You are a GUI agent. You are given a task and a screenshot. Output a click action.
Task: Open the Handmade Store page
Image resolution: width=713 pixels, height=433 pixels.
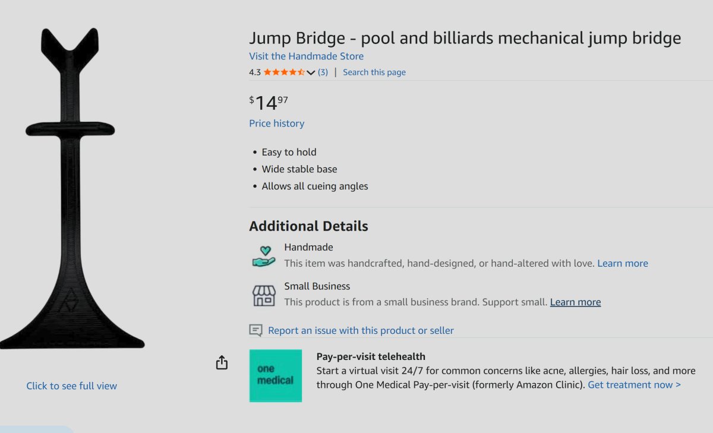306,56
